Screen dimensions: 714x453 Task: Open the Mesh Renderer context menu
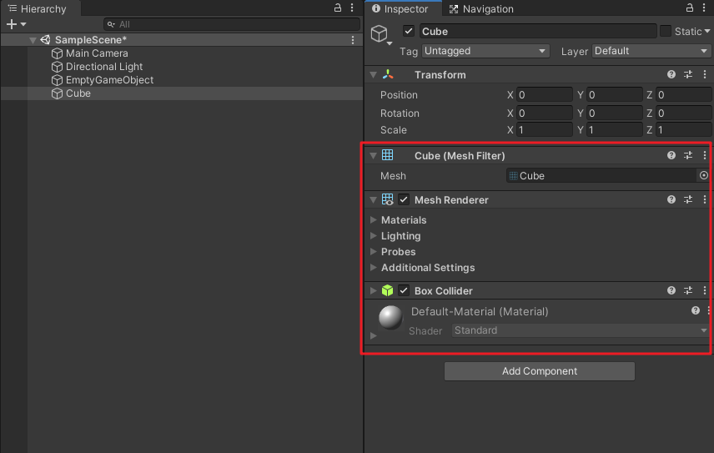tap(705, 199)
